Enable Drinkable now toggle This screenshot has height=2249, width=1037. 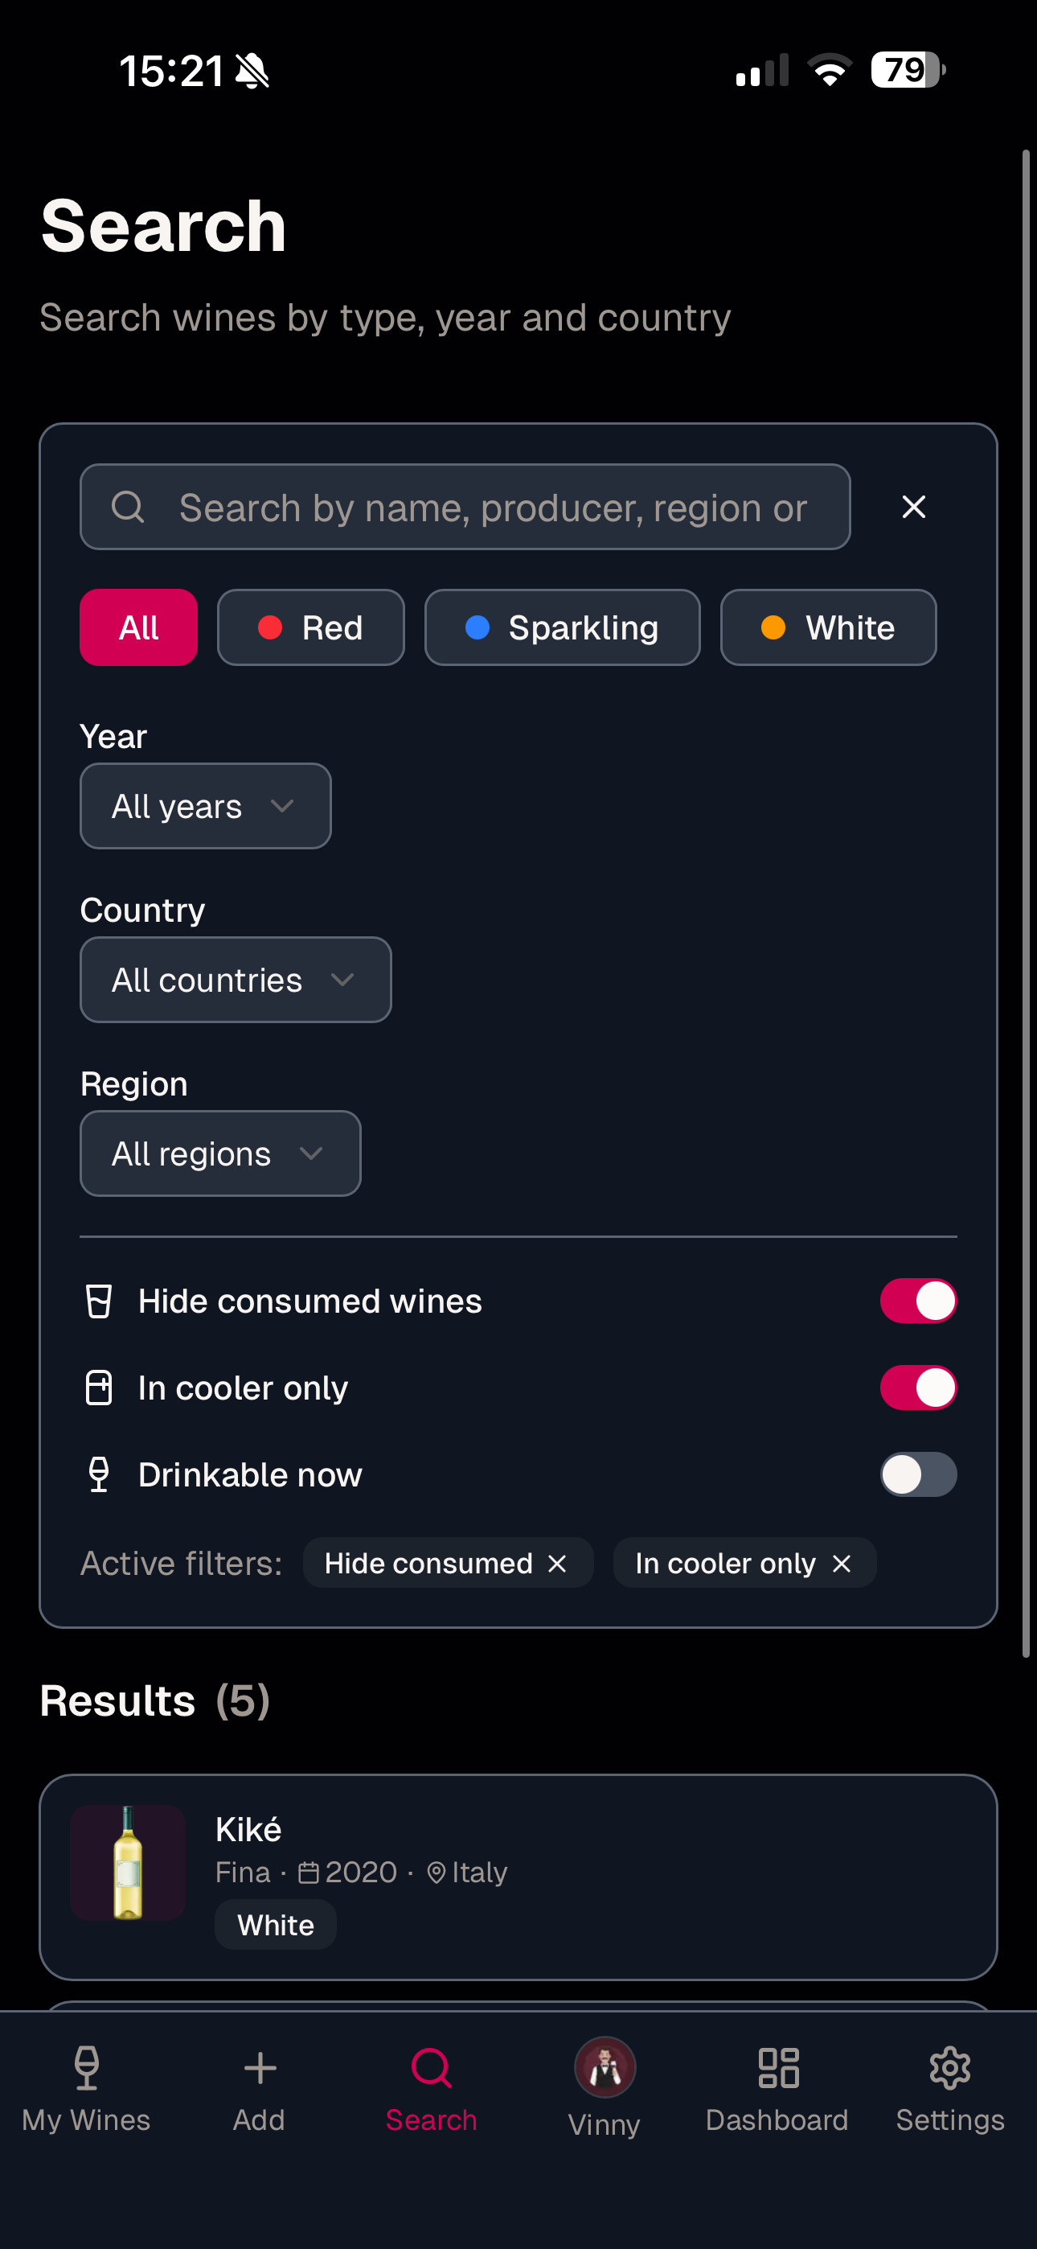pyautogui.click(x=917, y=1474)
